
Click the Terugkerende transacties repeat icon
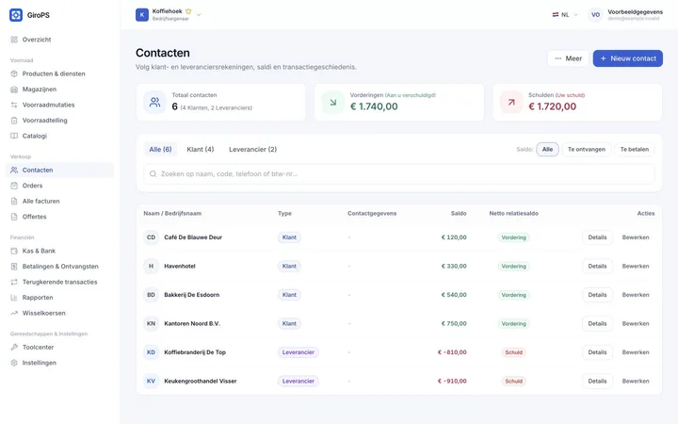point(14,283)
